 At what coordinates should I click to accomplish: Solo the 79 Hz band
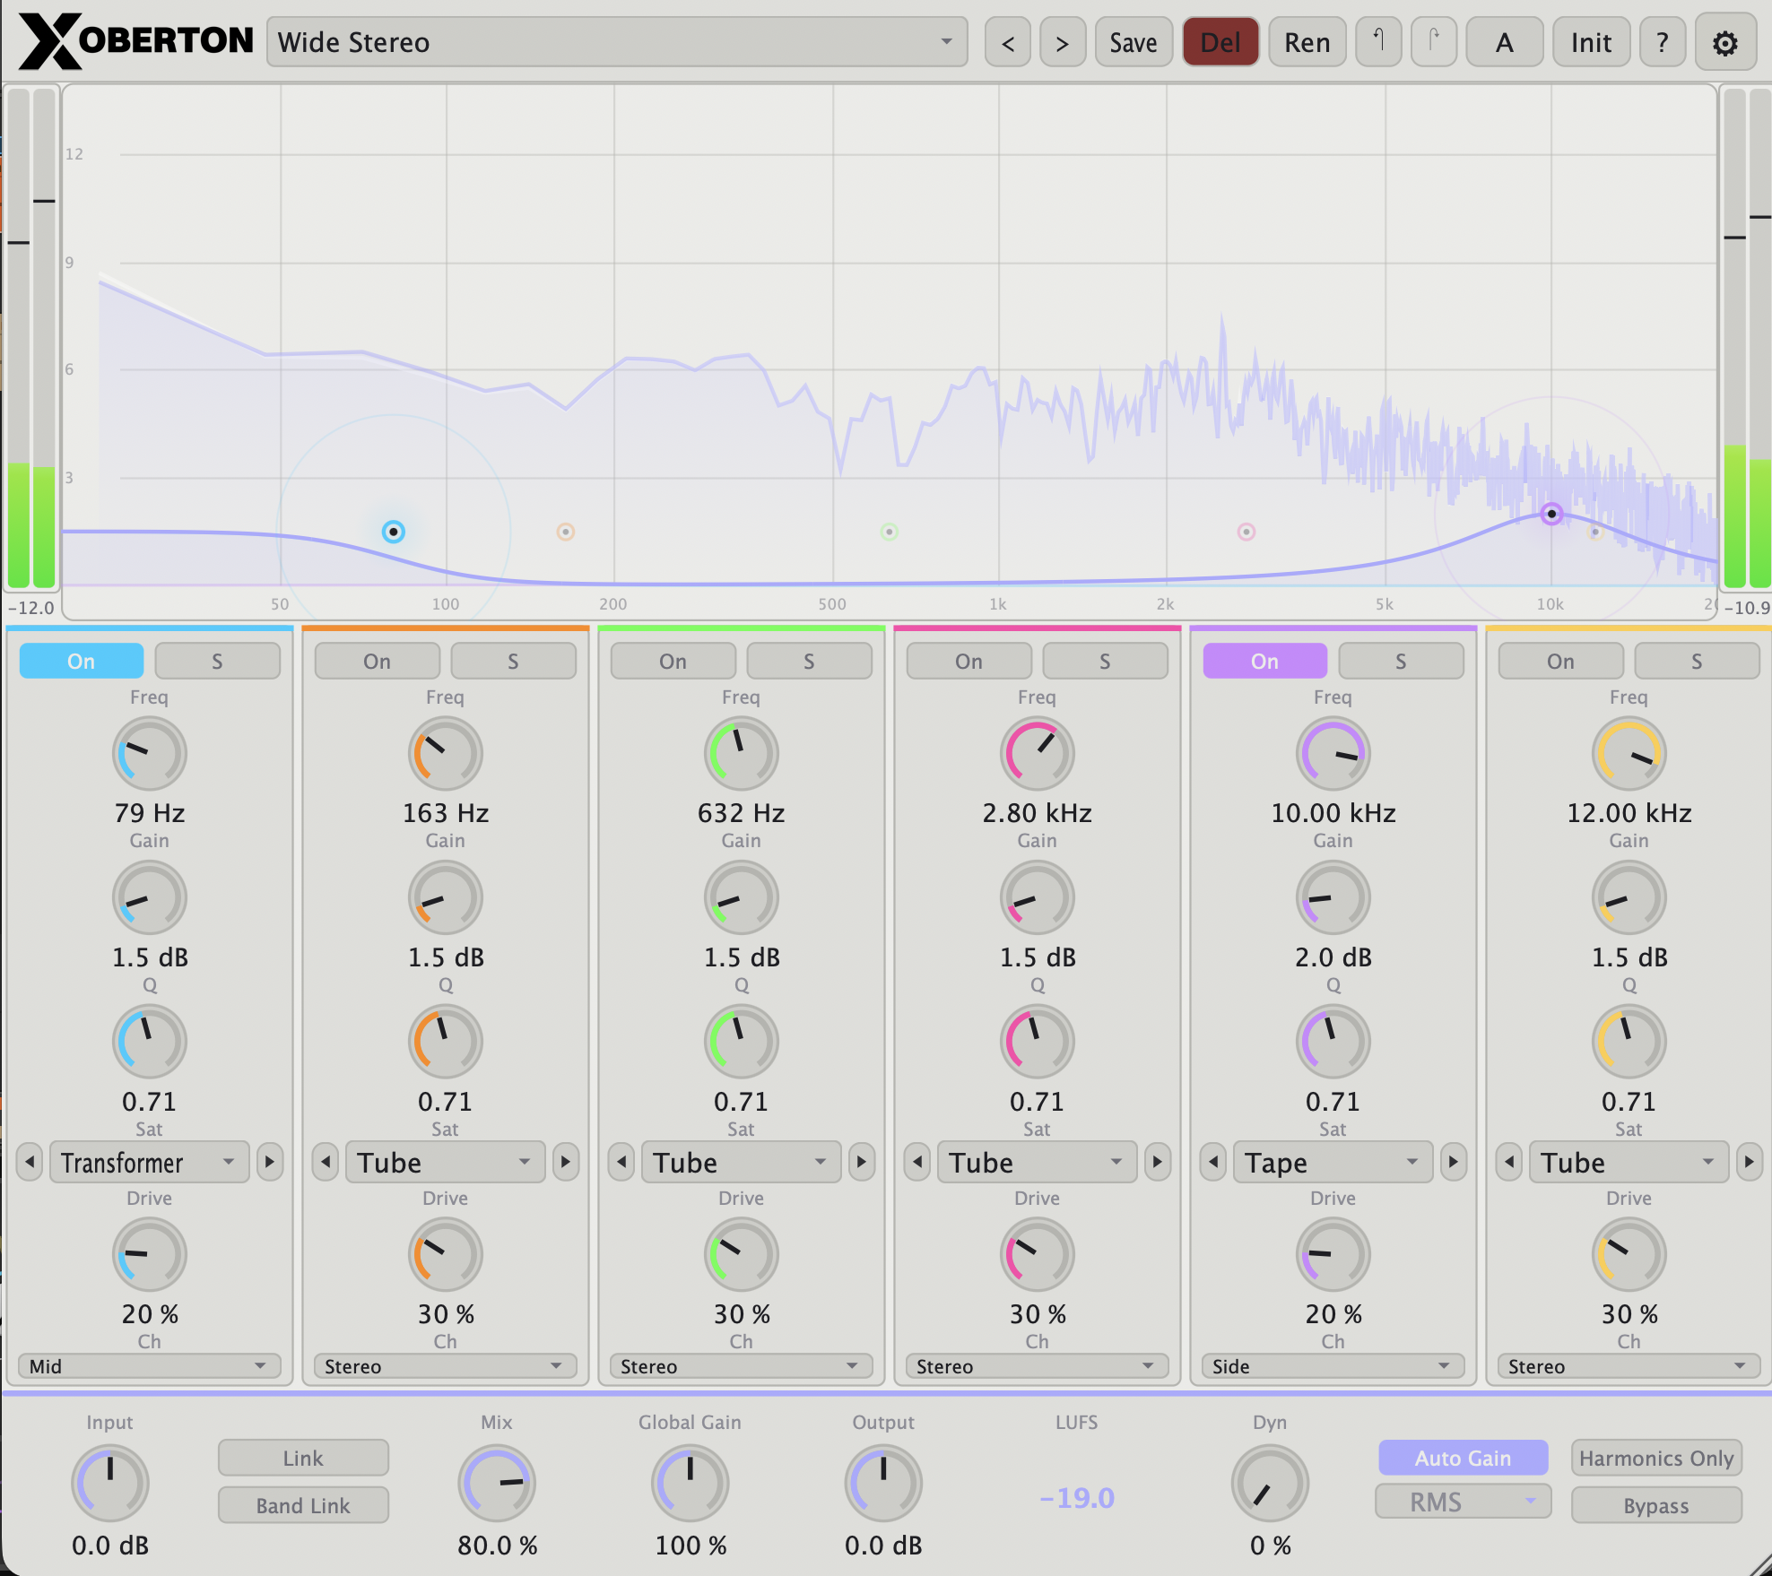click(x=217, y=661)
